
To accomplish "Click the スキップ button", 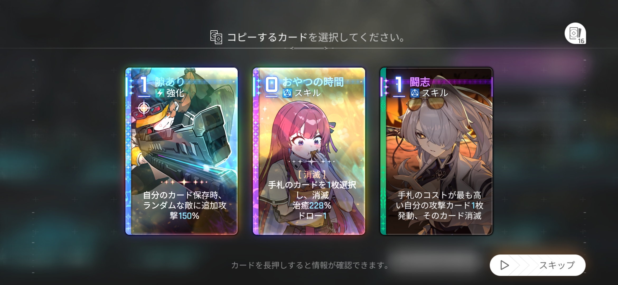I will pos(538,265).
